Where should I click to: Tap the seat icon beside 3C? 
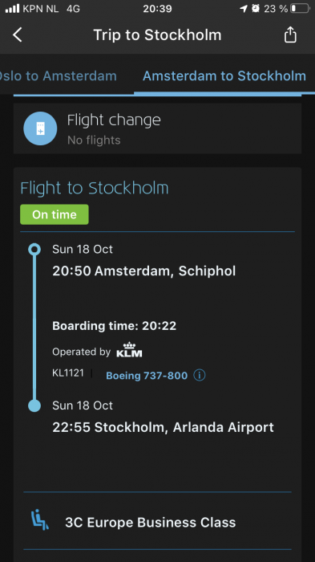pos(40,521)
